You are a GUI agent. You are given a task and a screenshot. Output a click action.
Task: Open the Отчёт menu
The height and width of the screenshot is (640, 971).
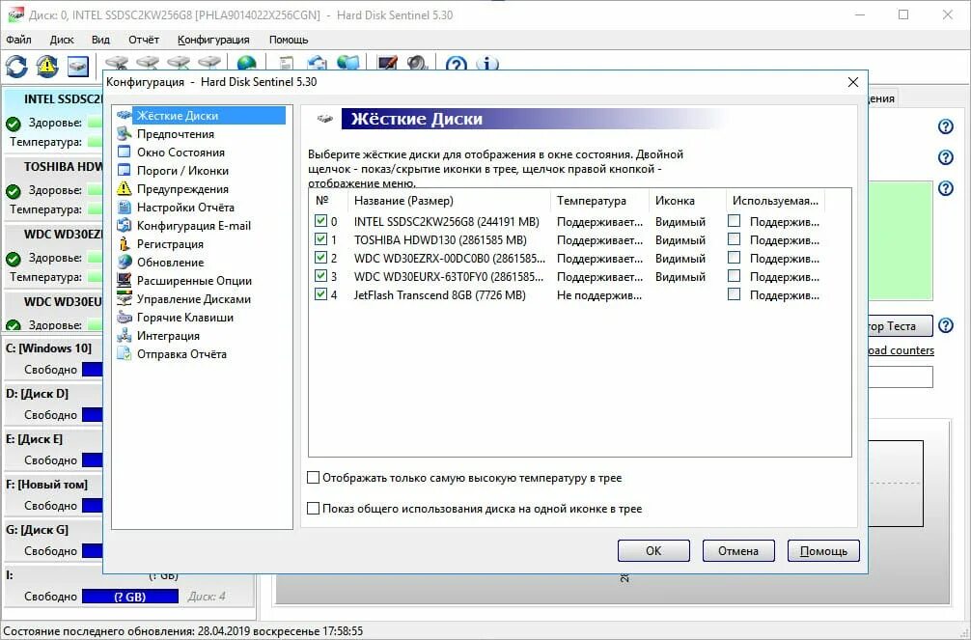tap(144, 40)
